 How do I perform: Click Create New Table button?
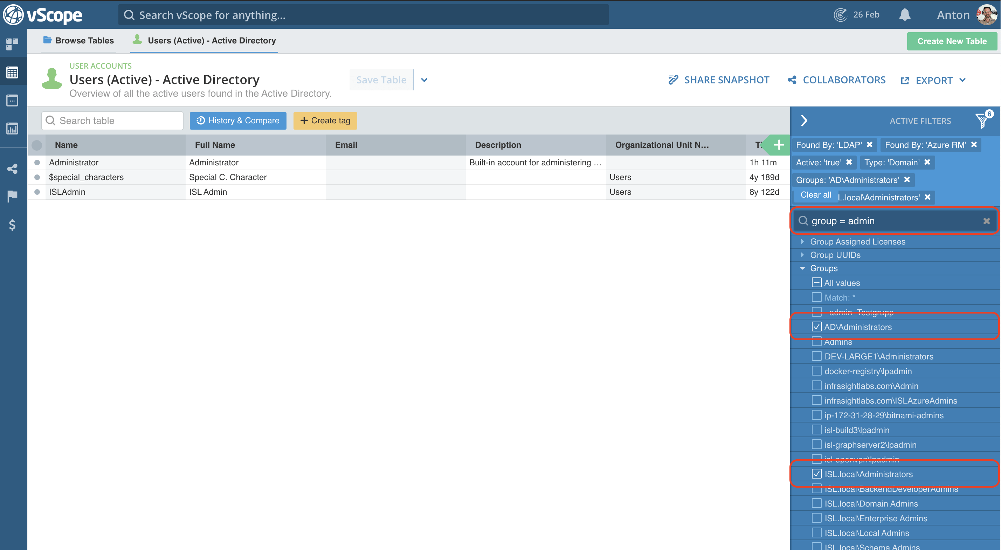[x=952, y=41]
